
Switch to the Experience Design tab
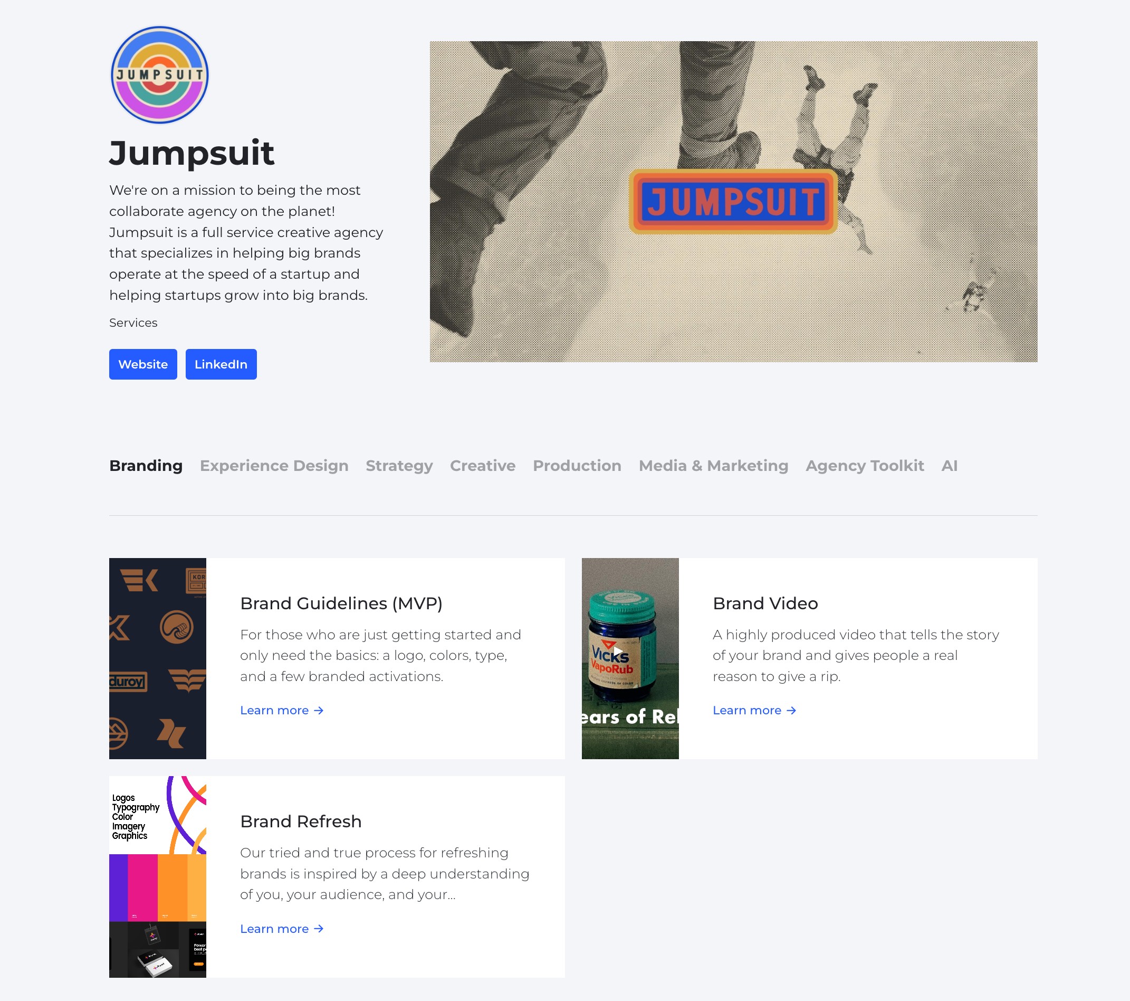pos(274,465)
